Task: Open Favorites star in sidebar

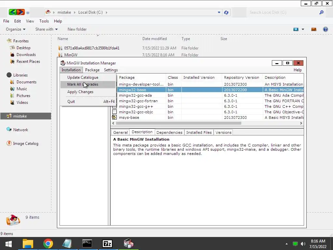Action: click(x=9, y=41)
